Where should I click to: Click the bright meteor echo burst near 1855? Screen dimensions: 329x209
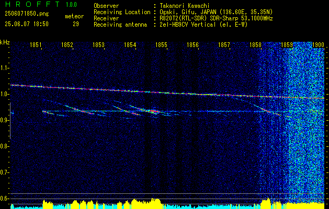(x=154, y=111)
